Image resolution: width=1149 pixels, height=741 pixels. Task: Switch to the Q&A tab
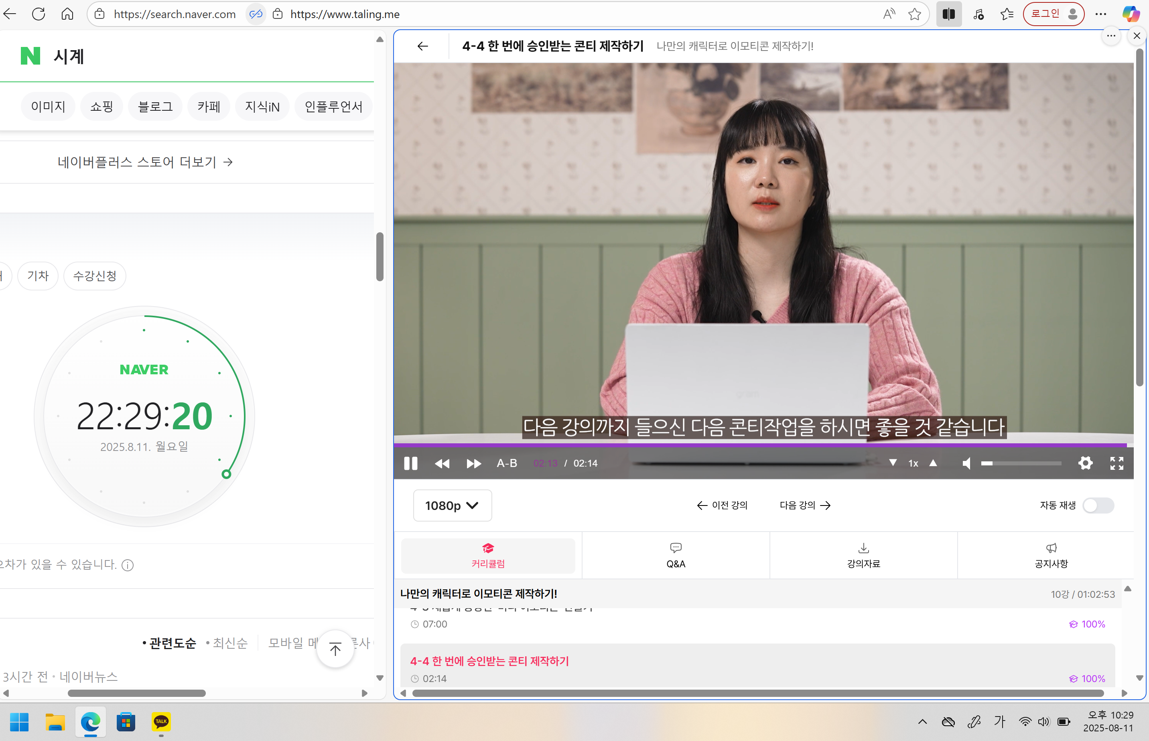coord(676,556)
